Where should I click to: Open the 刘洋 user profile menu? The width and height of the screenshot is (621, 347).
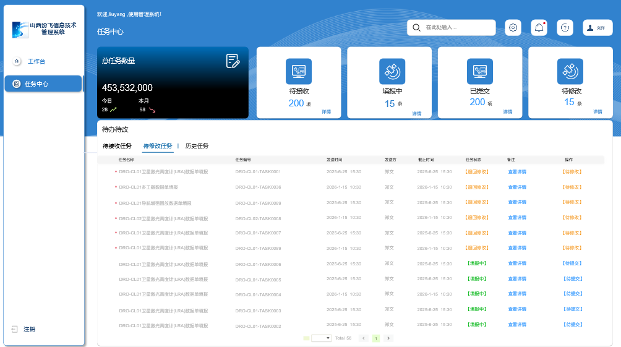coord(597,28)
